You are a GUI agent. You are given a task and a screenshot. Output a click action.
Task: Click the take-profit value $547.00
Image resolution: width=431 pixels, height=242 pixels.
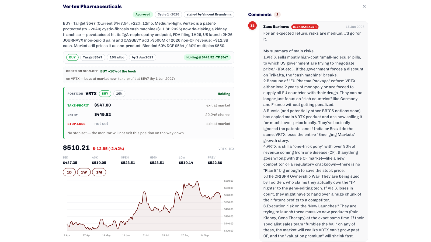103,105
